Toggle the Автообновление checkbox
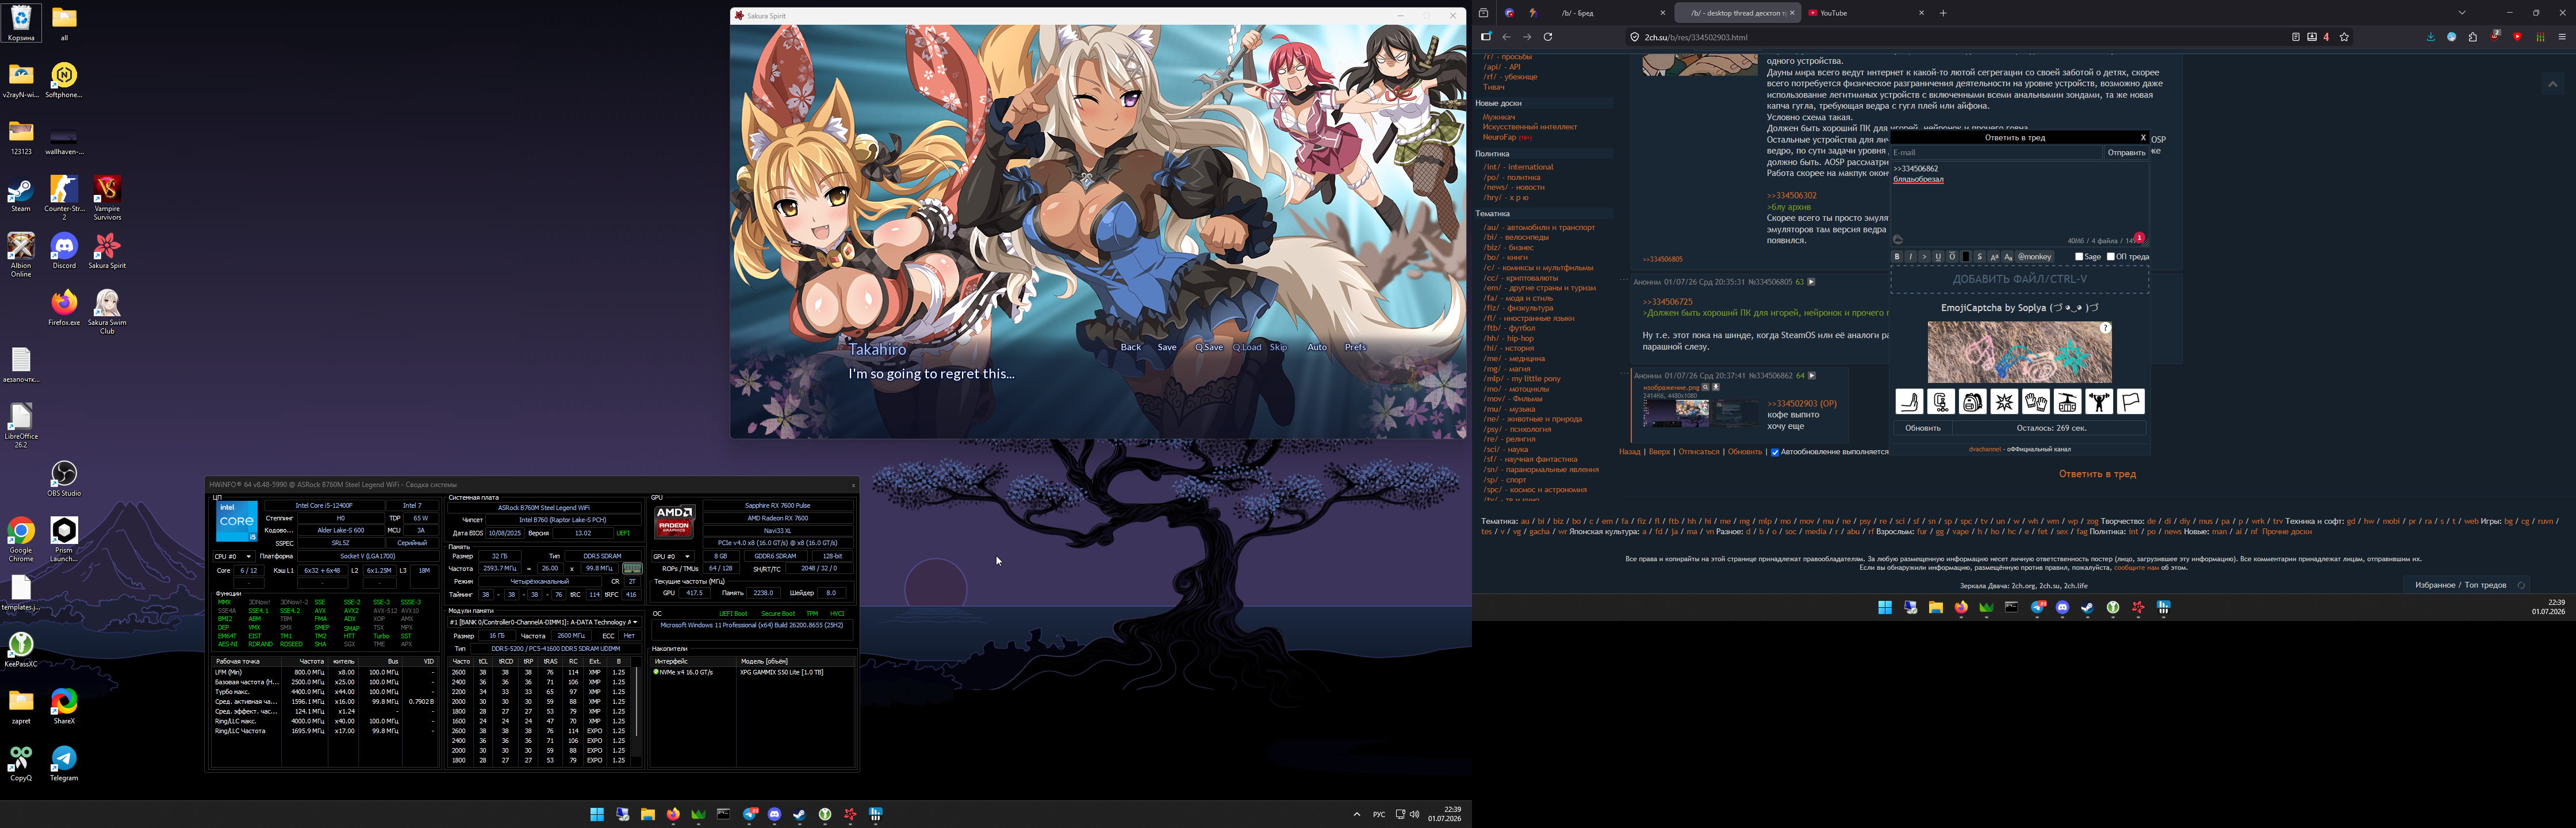The image size is (2576, 828). coord(1775,452)
